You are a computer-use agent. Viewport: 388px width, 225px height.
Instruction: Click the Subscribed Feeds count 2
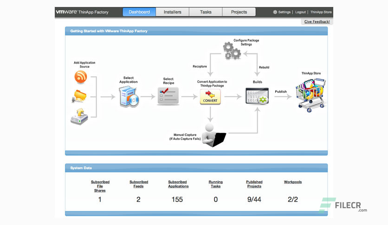pos(138,199)
